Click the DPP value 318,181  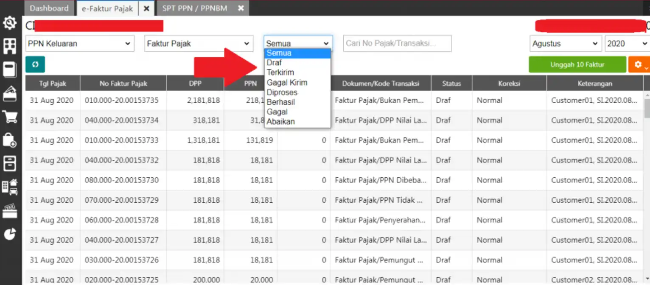point(206,120)
